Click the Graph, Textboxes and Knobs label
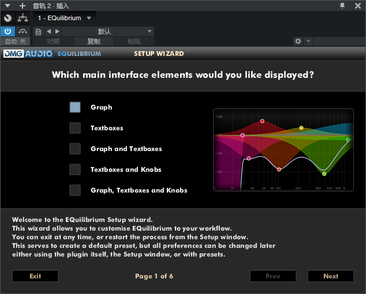Viewport: 366px width, 294px height. 139,190
